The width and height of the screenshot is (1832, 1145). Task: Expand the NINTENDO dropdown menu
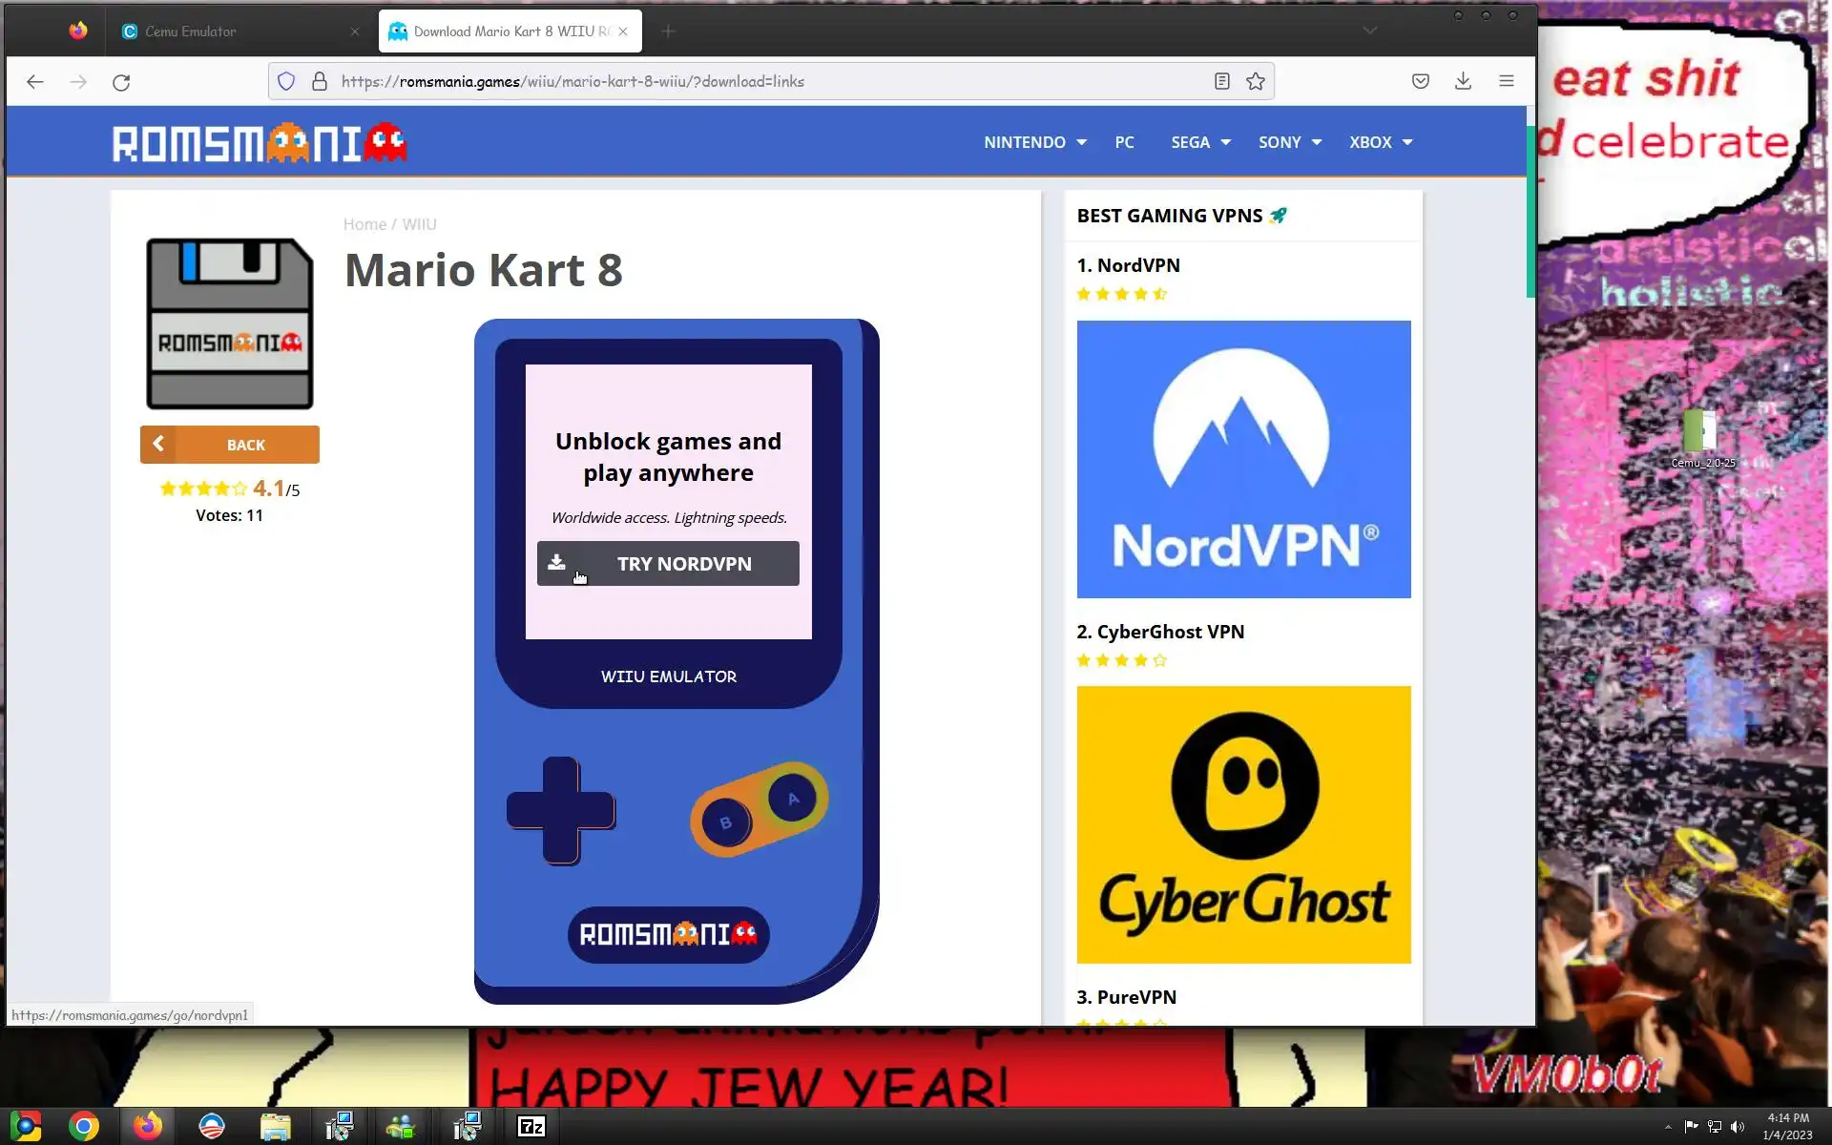tap(1034, 142)
